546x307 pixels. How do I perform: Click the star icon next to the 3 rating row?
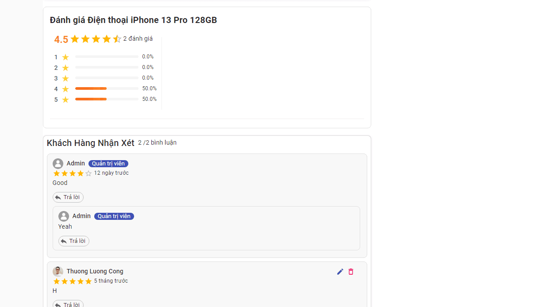pos(65,78)
